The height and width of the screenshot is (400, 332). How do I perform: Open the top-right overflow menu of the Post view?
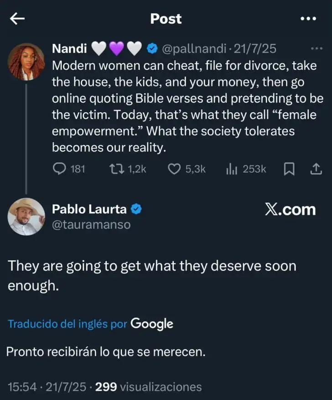pos(309,19)
